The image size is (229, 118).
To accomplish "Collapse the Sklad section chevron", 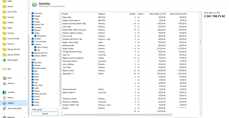I will point(24,78).
